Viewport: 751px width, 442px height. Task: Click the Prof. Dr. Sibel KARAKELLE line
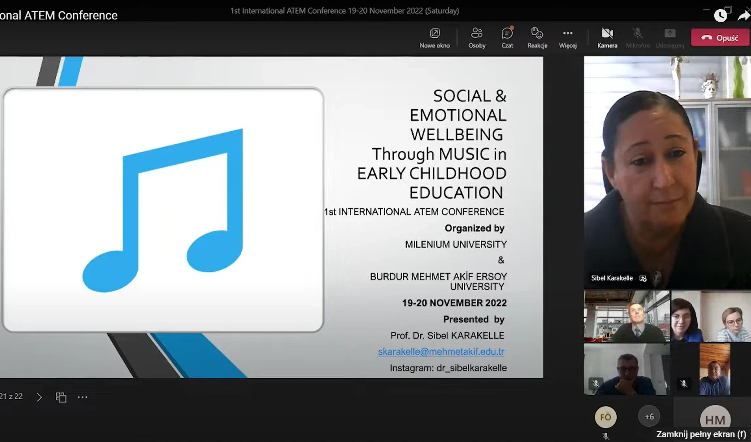coord(447,335)
